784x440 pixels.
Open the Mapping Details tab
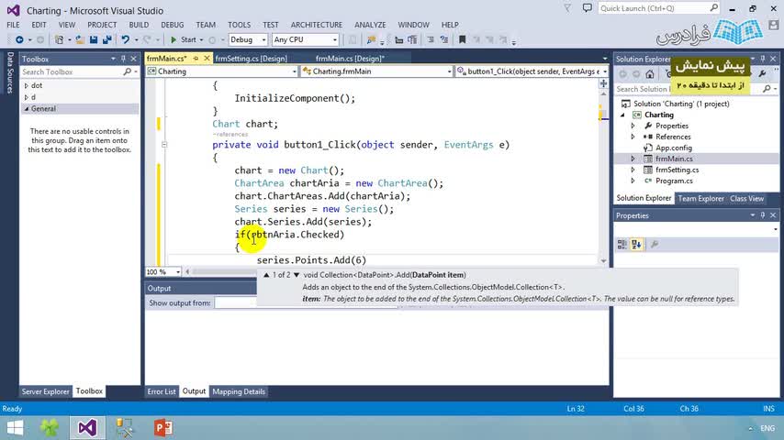[239, 391]
